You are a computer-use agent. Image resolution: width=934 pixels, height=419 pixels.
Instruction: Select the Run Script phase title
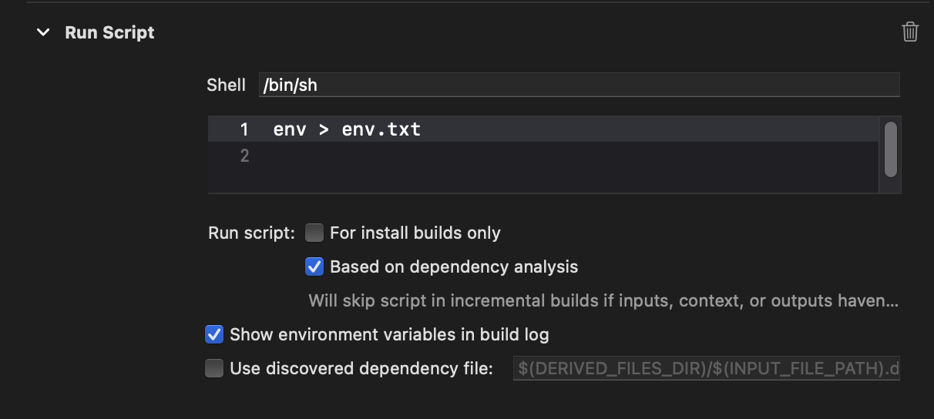pyautogui.click(x=109, y=32)
